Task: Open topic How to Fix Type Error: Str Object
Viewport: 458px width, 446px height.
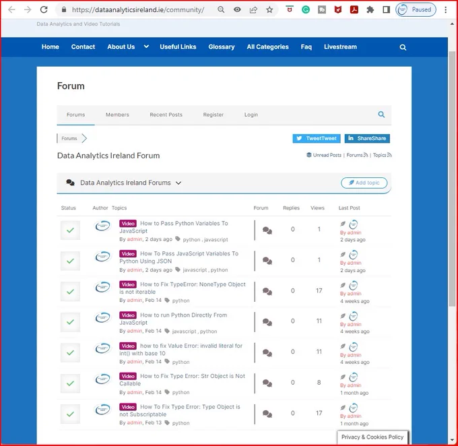Action: [x=183, y=380]
